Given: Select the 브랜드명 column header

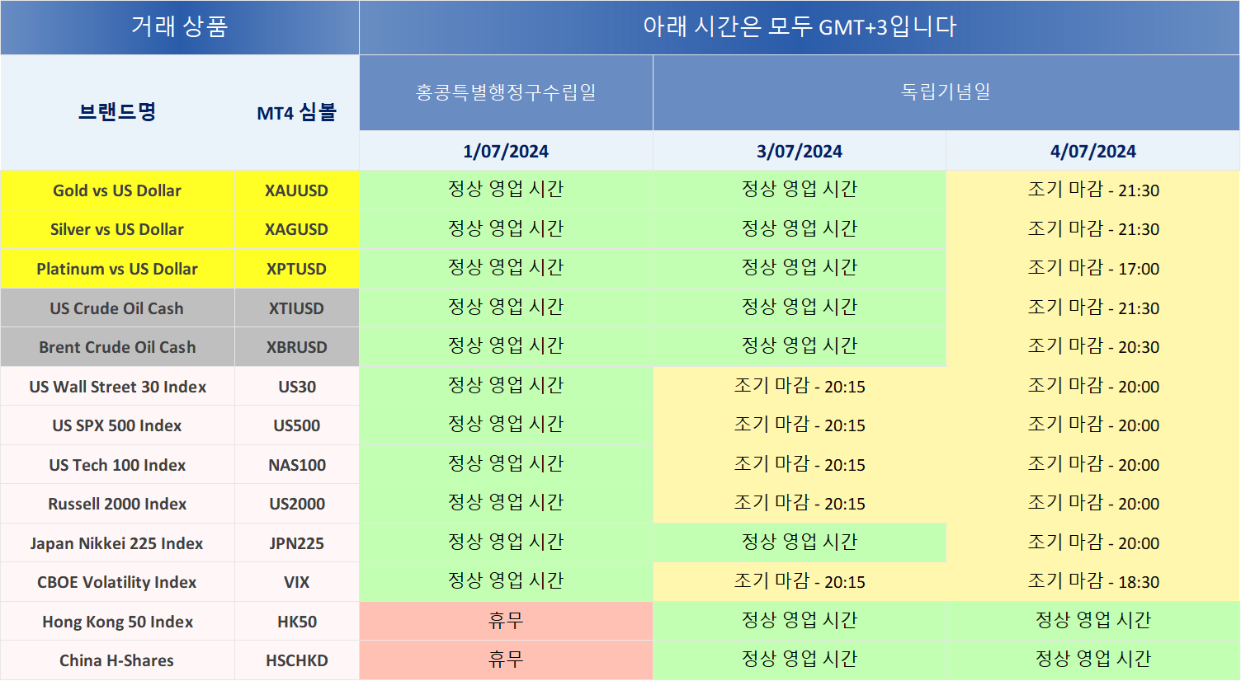Looking at the screenshot, I should [x=117, y=112].
